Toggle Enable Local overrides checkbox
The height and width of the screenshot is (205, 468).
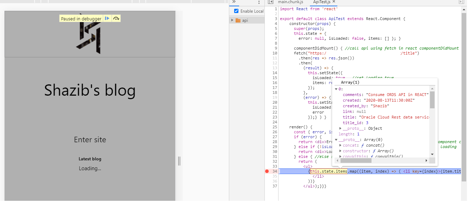click(x=236, y=11)
